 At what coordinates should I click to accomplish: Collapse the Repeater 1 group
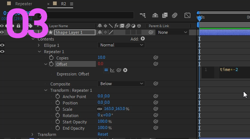tap(40, 52)
